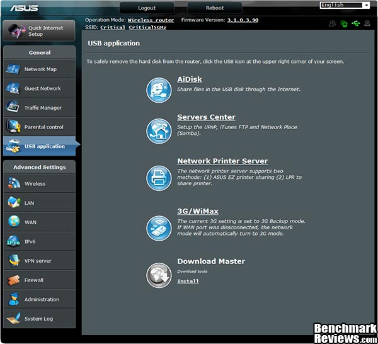The height and width of the screenshot is (344, 378).
Task: Open the Servers Center link
Action: pos(206,117)
